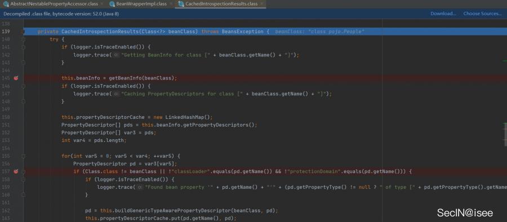Click "Caching PropertyDescriptors for class [" string
The width and height of the screenshot is (507, 222).
[x=182, y=94]
